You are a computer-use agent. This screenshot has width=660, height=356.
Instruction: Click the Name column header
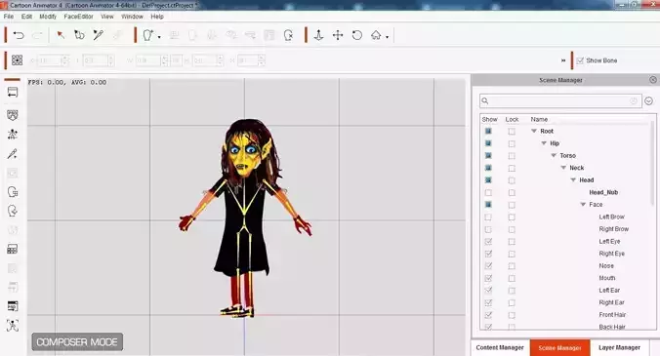pos(539,119)
